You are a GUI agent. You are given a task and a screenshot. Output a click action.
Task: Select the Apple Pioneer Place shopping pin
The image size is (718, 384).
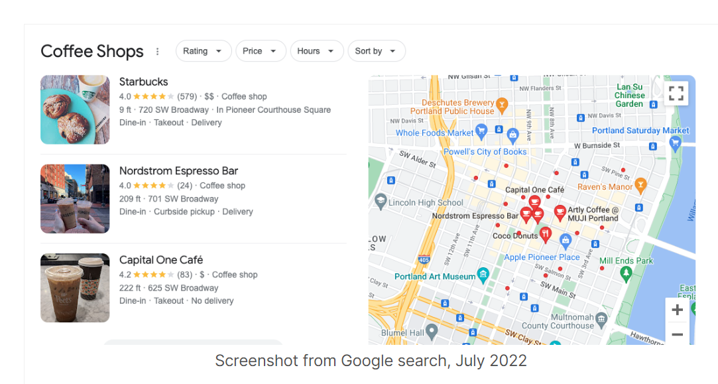(x=566, y=241)
